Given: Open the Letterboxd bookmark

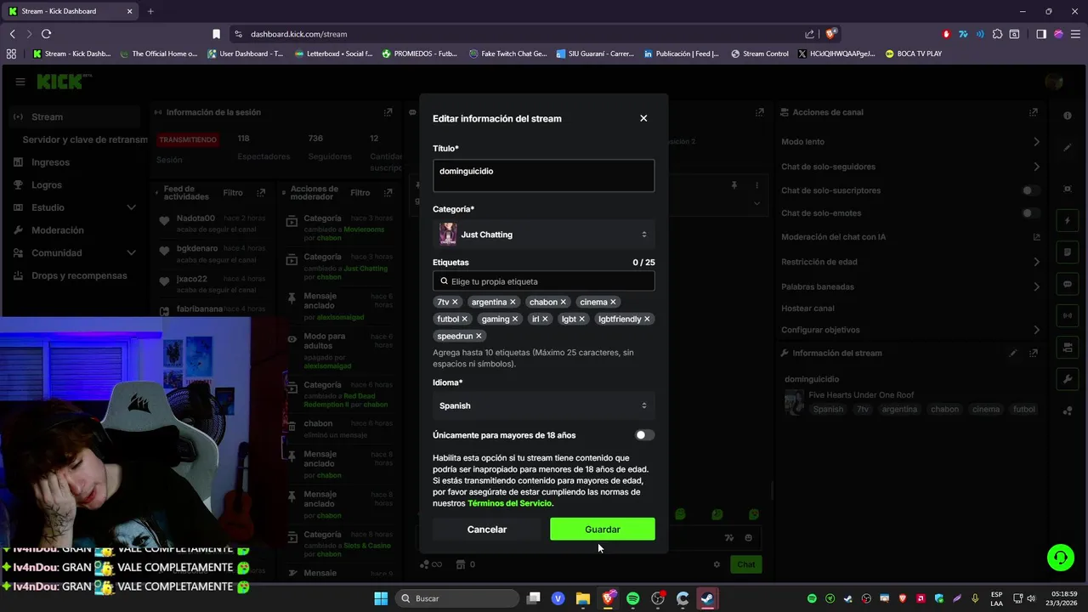Looking at the screenshot, I should [x=333, y=54].
